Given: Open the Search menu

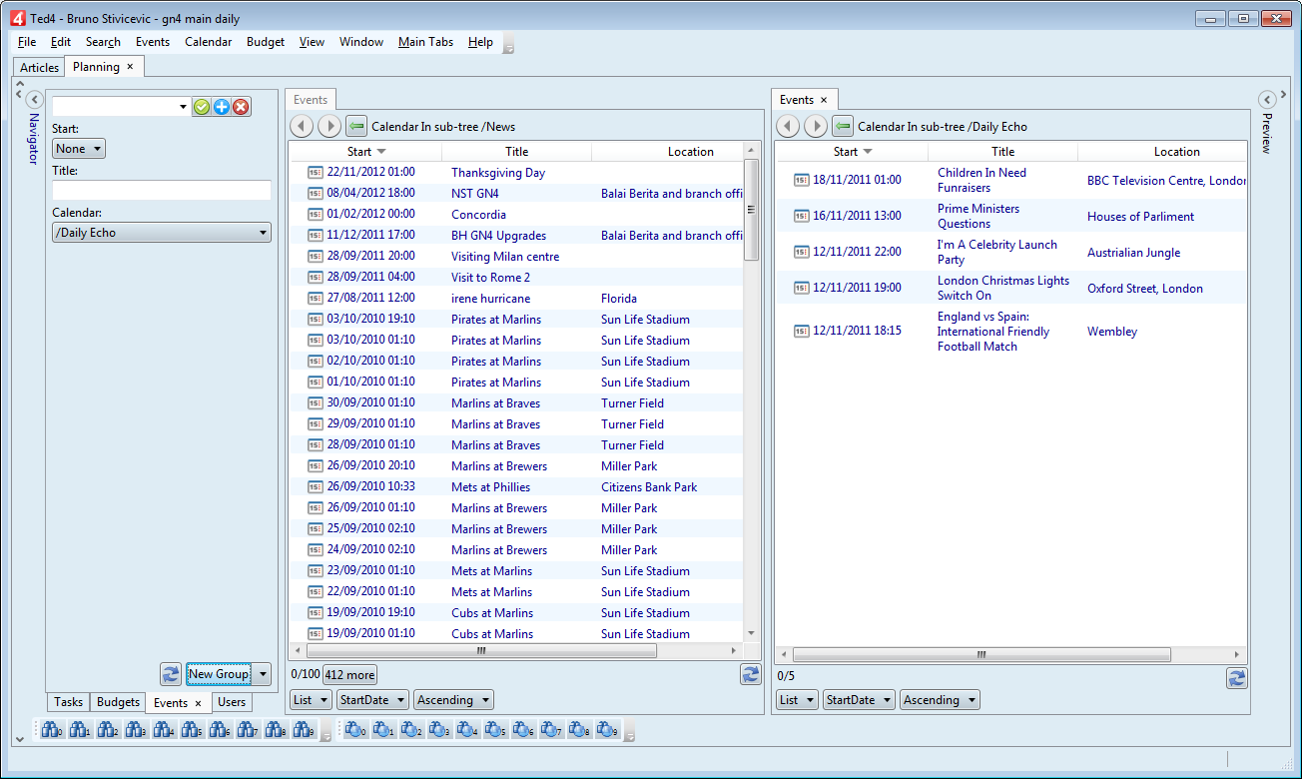Looking at the screenshot, I should click(x=103, y=42).
